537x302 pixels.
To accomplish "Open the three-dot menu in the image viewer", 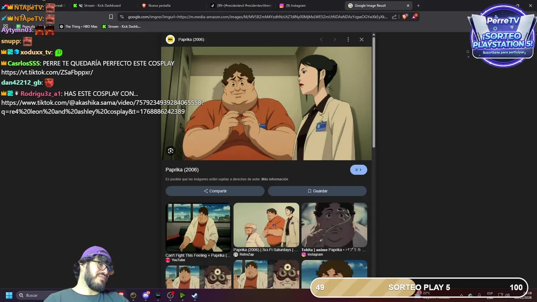I will tap(348, 39).
